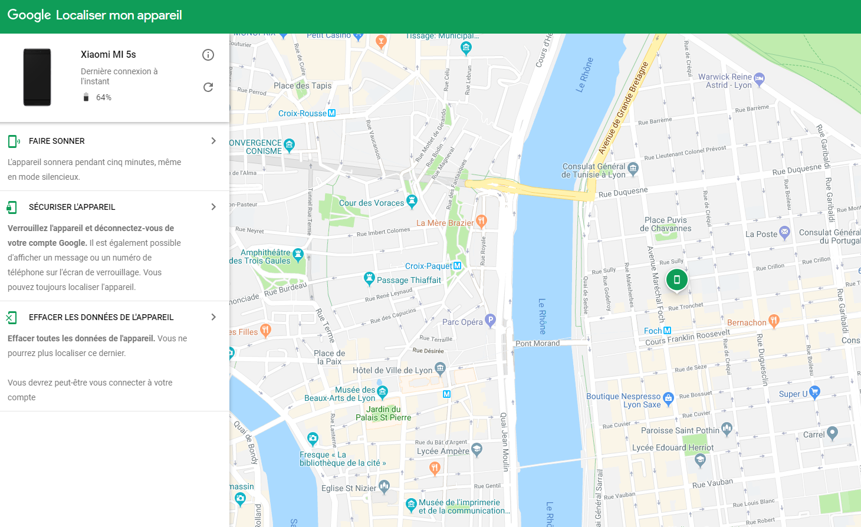Click the Google logo in header
861x527 pixels.
29,15
